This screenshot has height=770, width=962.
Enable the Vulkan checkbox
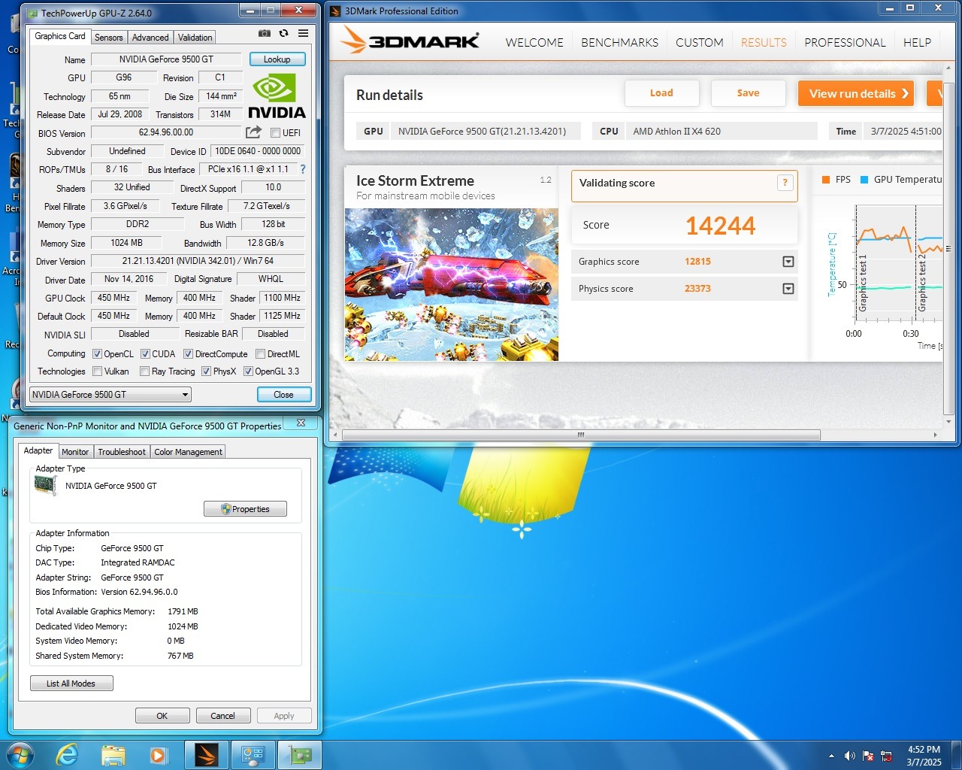click(98, 371)
